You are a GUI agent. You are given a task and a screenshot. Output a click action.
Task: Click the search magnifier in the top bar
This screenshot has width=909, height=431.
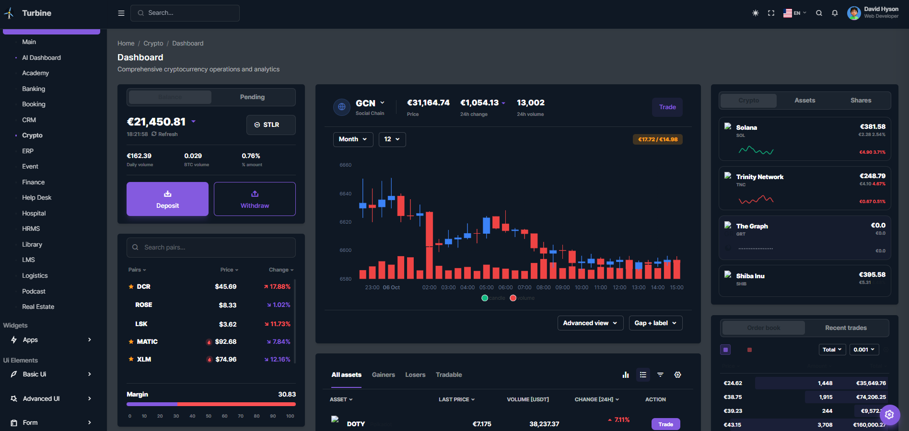click(x=819, y=13)
